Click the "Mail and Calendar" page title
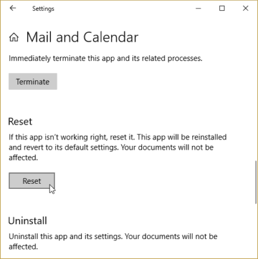 82,37
